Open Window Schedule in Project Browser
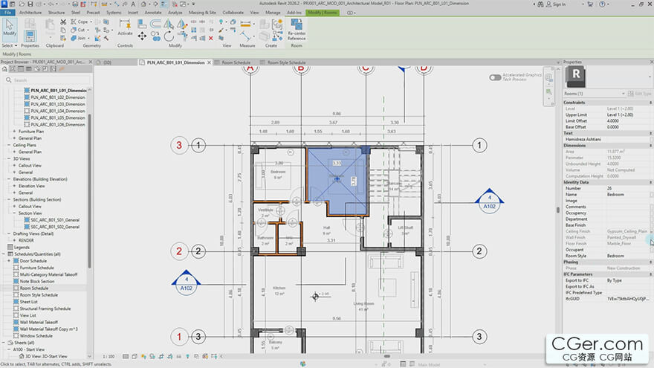This screenshot has height=368, width=654. (36, 335)
